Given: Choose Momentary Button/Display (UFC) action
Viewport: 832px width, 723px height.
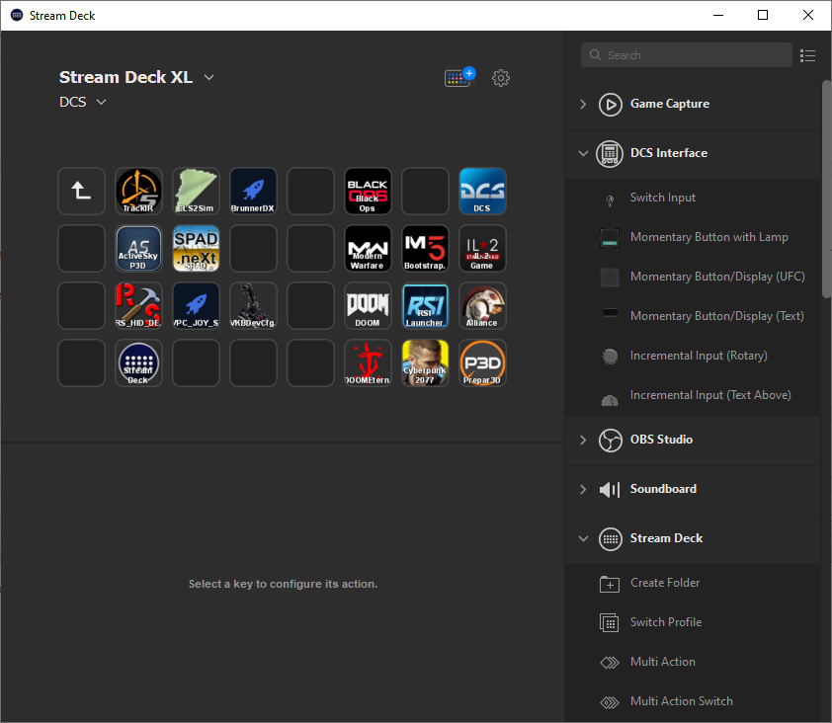Looking at the screenshot, I should click(694, 277).
